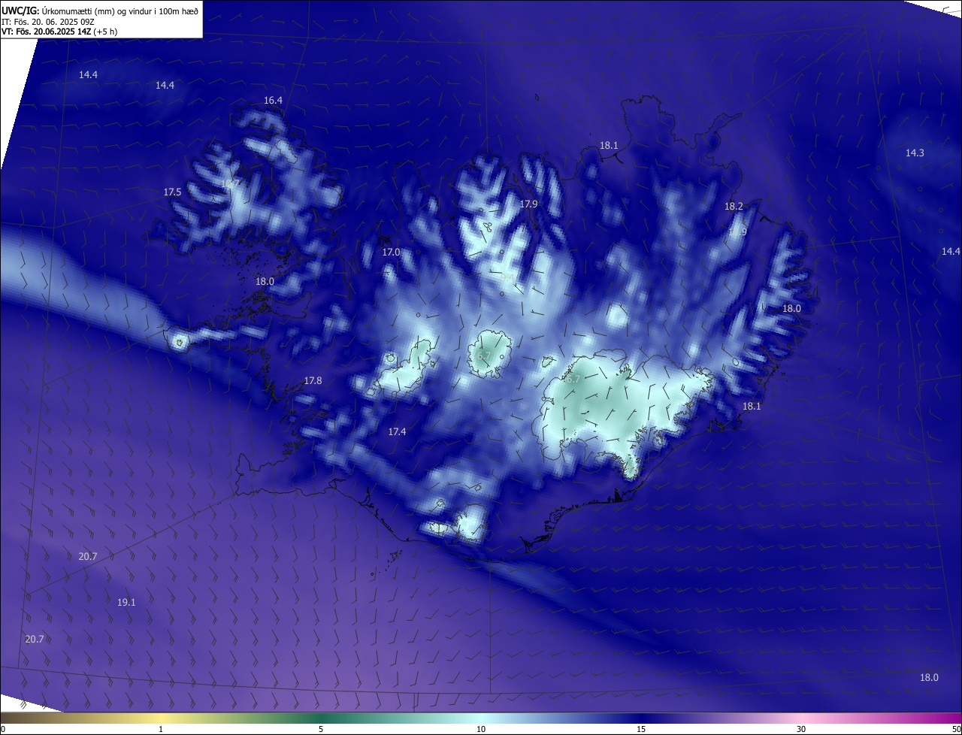Click the color scale tick label 5

click(321, 730)
